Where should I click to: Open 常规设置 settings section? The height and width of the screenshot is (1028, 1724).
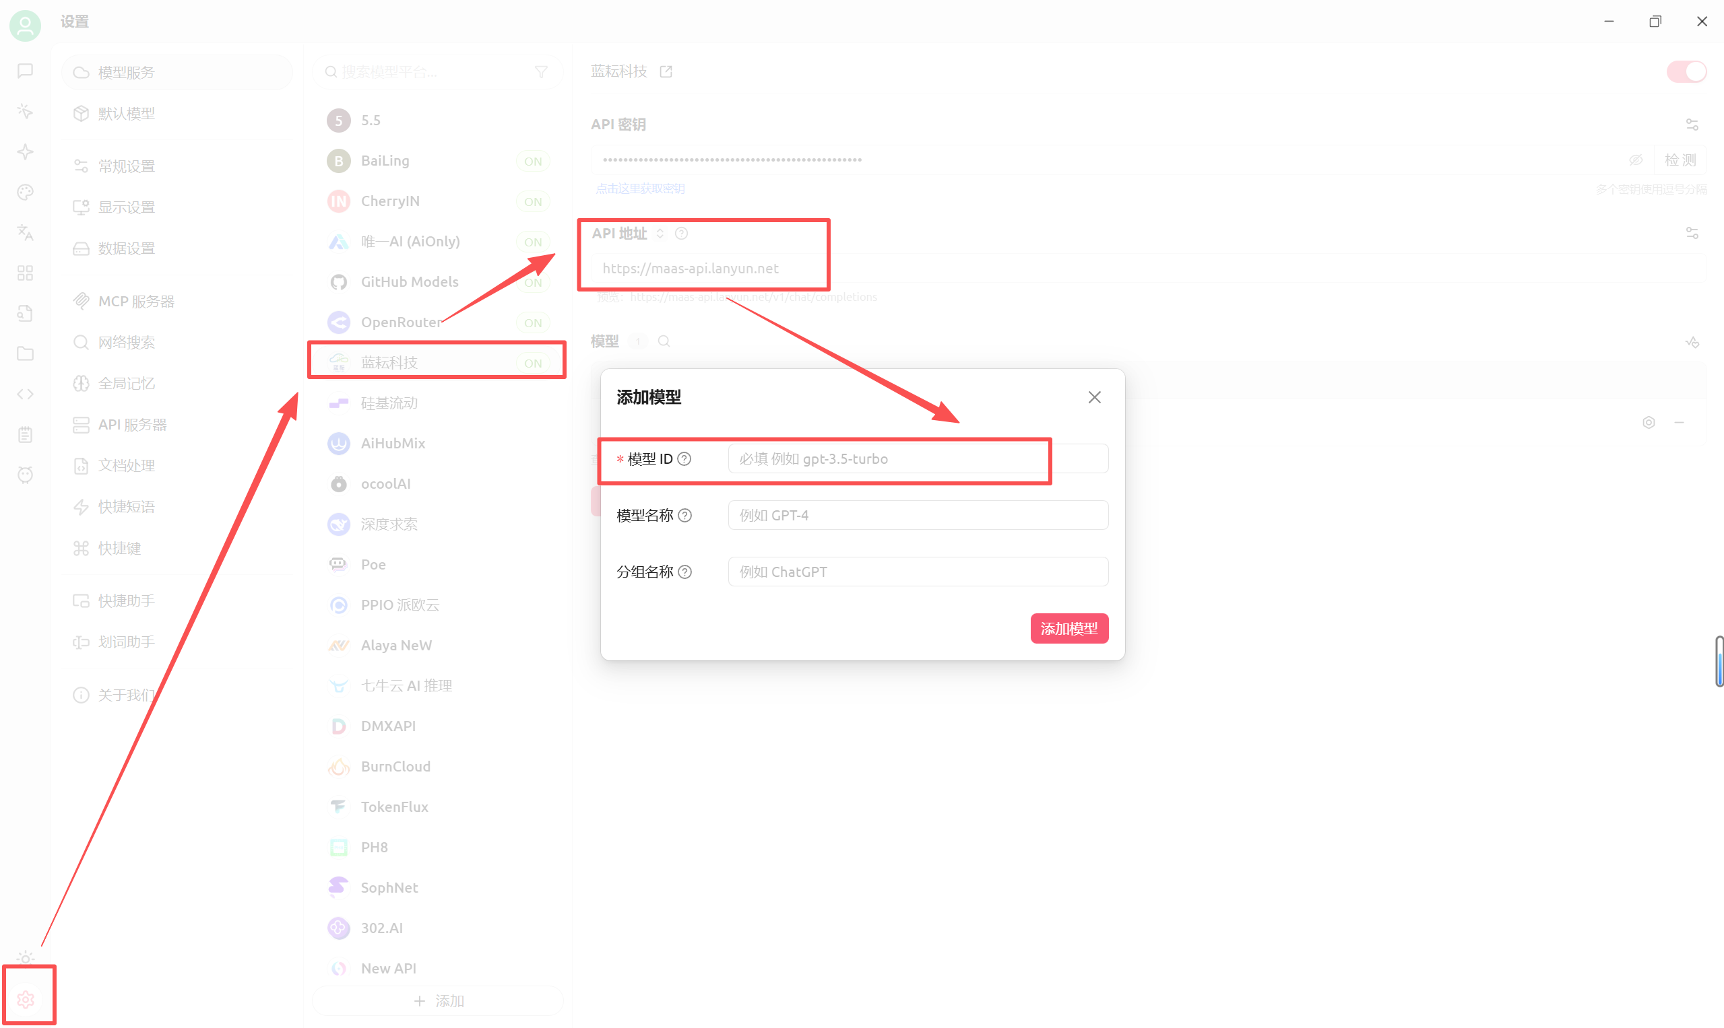click(x=177, y=166)
